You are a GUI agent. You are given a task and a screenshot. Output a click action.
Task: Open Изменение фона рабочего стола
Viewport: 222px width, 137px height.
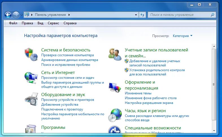coord(151,98)
